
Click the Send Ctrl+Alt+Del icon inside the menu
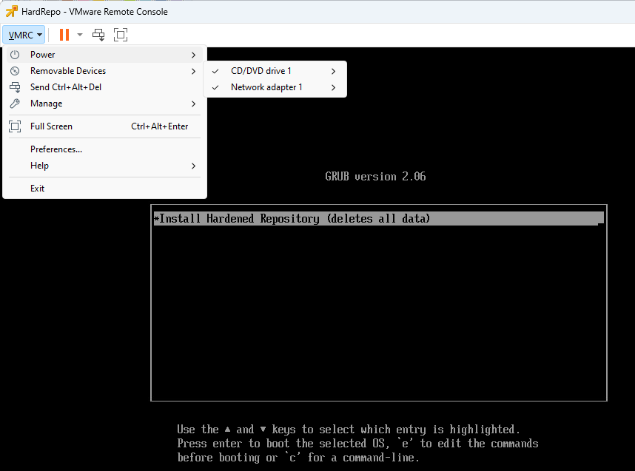click(x=16, y=87)
